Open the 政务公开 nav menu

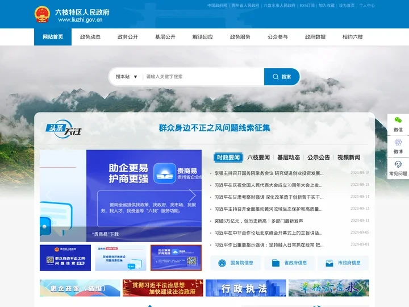128,37
